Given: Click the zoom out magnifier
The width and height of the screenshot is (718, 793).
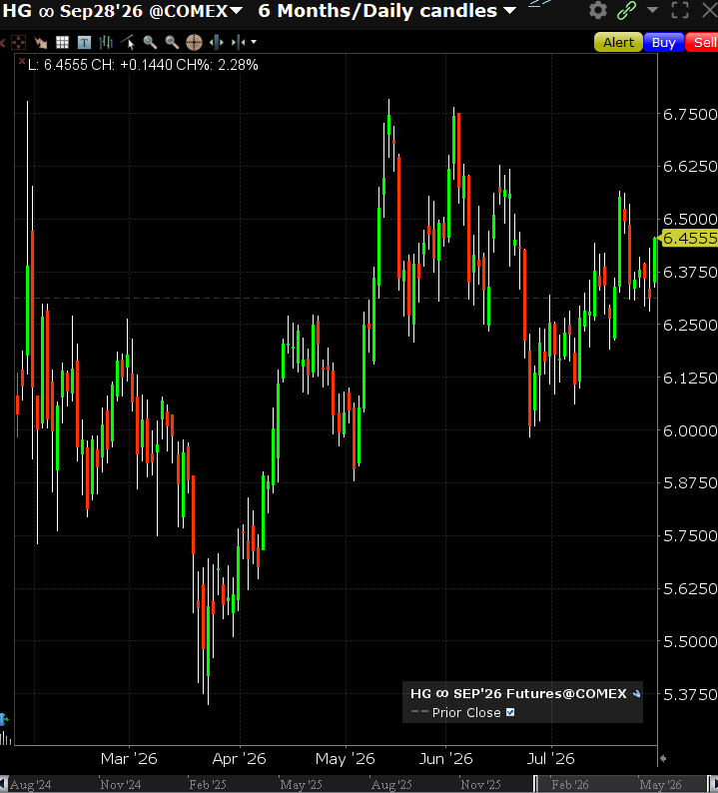Looking at the screenshot, I should (x=172, y=43).
